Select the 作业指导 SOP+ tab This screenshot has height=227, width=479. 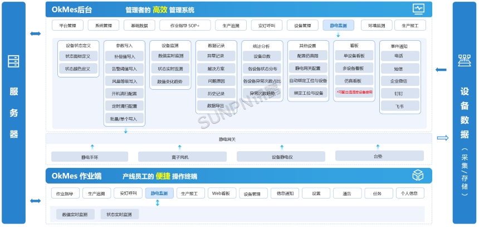185,26
